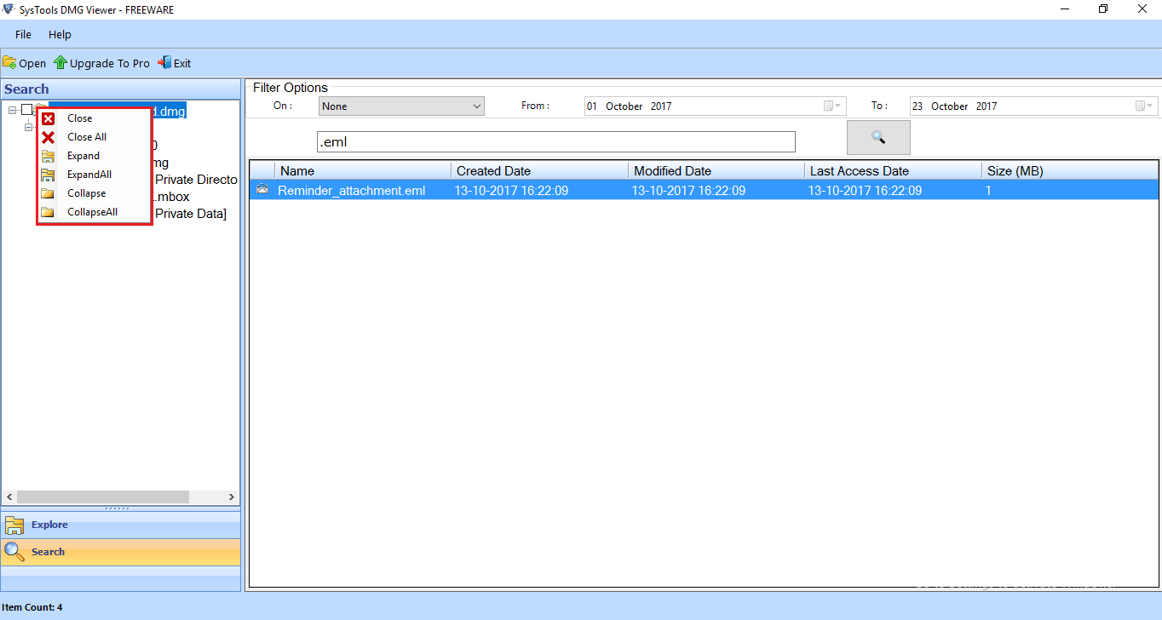Viewport: 1162px width, 620px height.
Task: Click the Search panel icon in the sidebar
Action: 14,551
